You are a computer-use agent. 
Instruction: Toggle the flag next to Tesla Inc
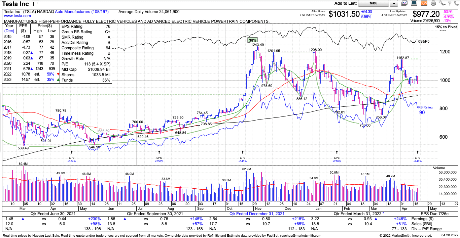pyautogui.click(x=35, y=4)
